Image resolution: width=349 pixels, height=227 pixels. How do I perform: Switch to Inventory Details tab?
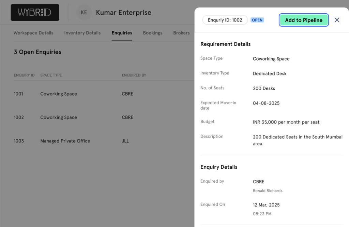pyautogui.click(x=82, y=33)
